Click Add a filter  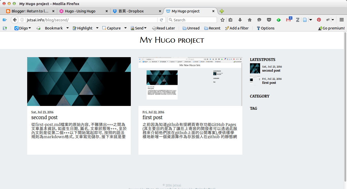click(x=237, y=28)
